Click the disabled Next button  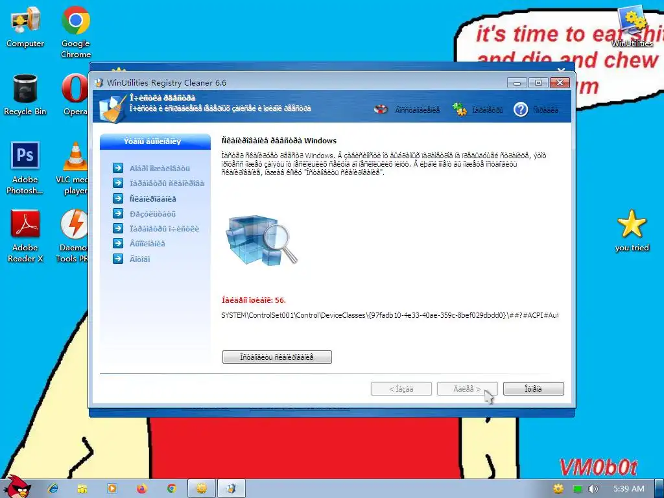(467, 389)
